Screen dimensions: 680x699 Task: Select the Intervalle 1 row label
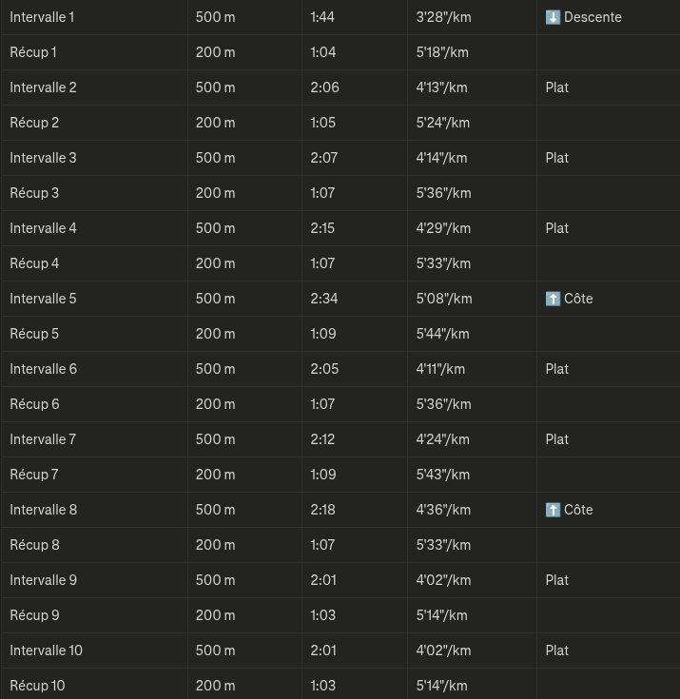[x=42, y=17]
